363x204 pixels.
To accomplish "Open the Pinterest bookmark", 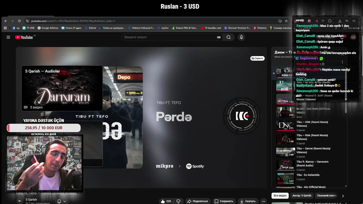I will click(260, 28).
